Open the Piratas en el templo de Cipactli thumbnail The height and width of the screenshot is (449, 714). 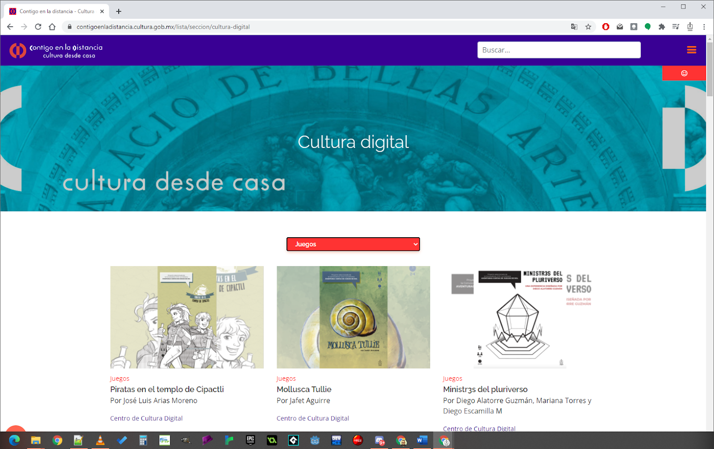click(187, 317)
